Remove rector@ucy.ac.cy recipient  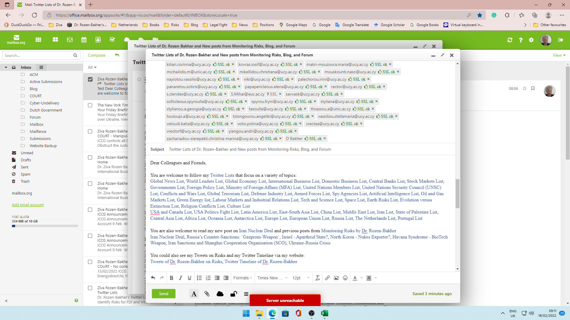pyautogui.click(x=384, y=87)
